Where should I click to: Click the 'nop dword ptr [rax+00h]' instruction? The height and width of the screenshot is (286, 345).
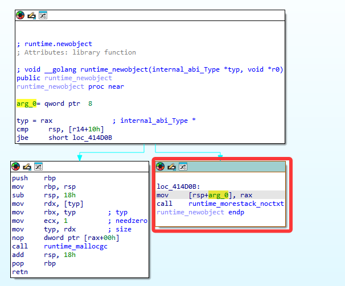[65, 238]
